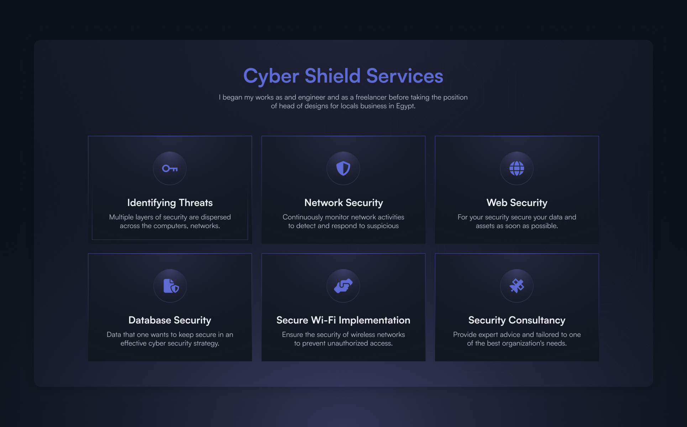Click the intro paragraph mentioning Egypt
This screenshot has width=687, height=427.
(x=343, y=101)
